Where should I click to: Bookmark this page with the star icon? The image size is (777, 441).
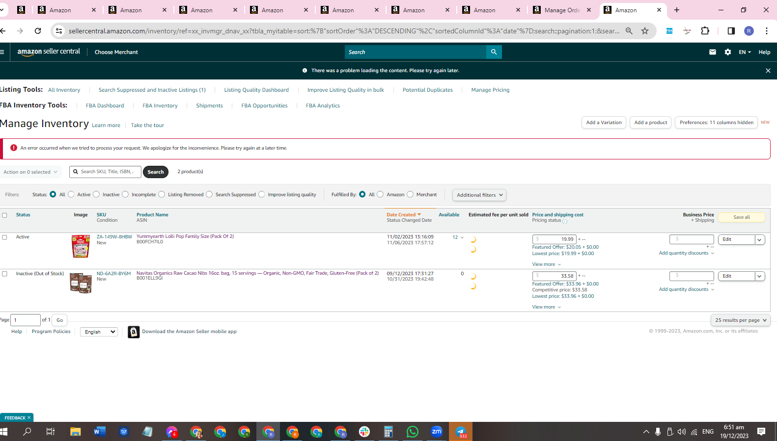[x=645, y=31]
